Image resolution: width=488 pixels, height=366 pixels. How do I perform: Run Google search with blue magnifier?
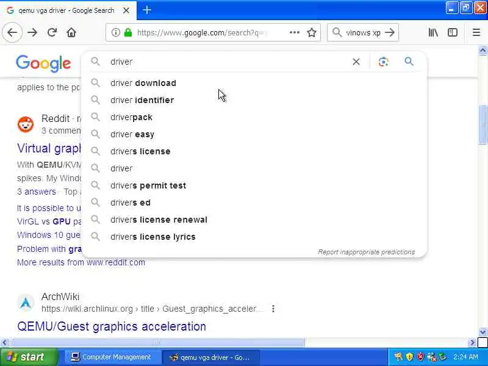coord(409,62)
